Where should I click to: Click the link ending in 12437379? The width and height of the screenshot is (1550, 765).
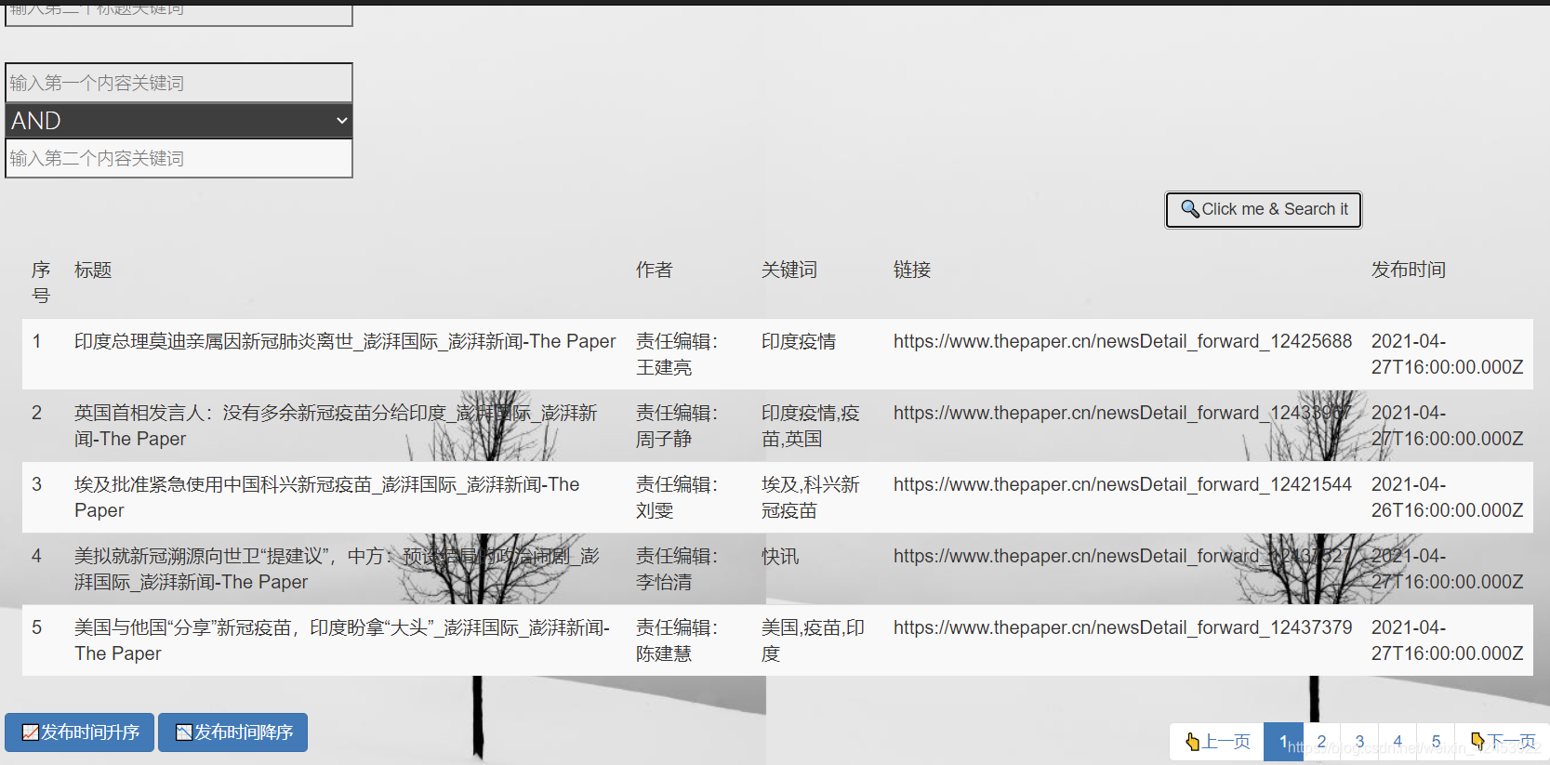[1122, 627]
